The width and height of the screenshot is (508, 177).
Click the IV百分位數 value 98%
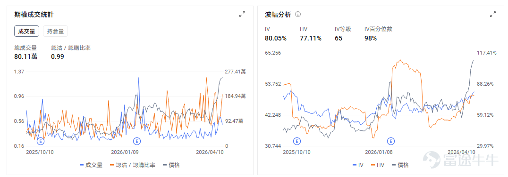[371, 39]
